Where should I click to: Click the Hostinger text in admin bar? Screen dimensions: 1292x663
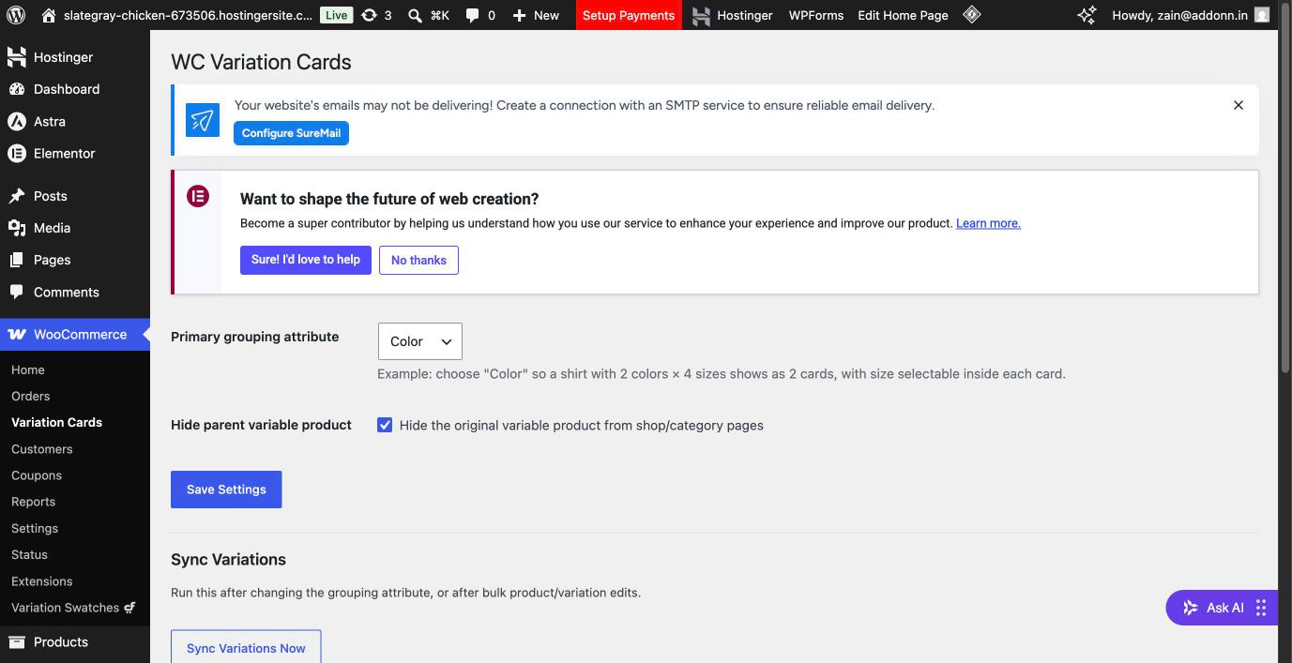745,15
